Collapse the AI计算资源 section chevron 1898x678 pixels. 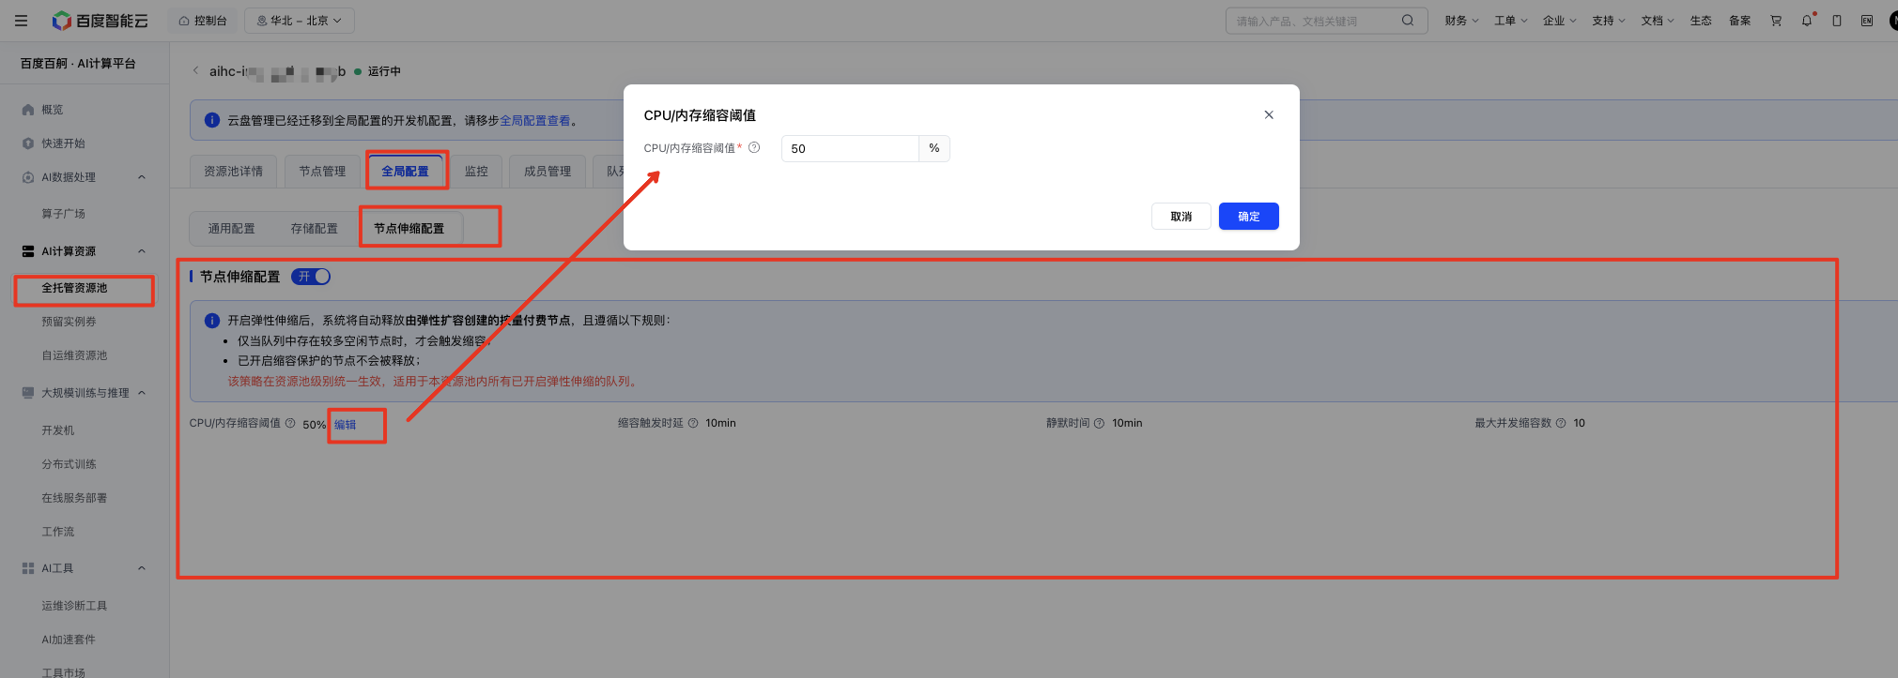pyautogui.click(x=142, y=251)
